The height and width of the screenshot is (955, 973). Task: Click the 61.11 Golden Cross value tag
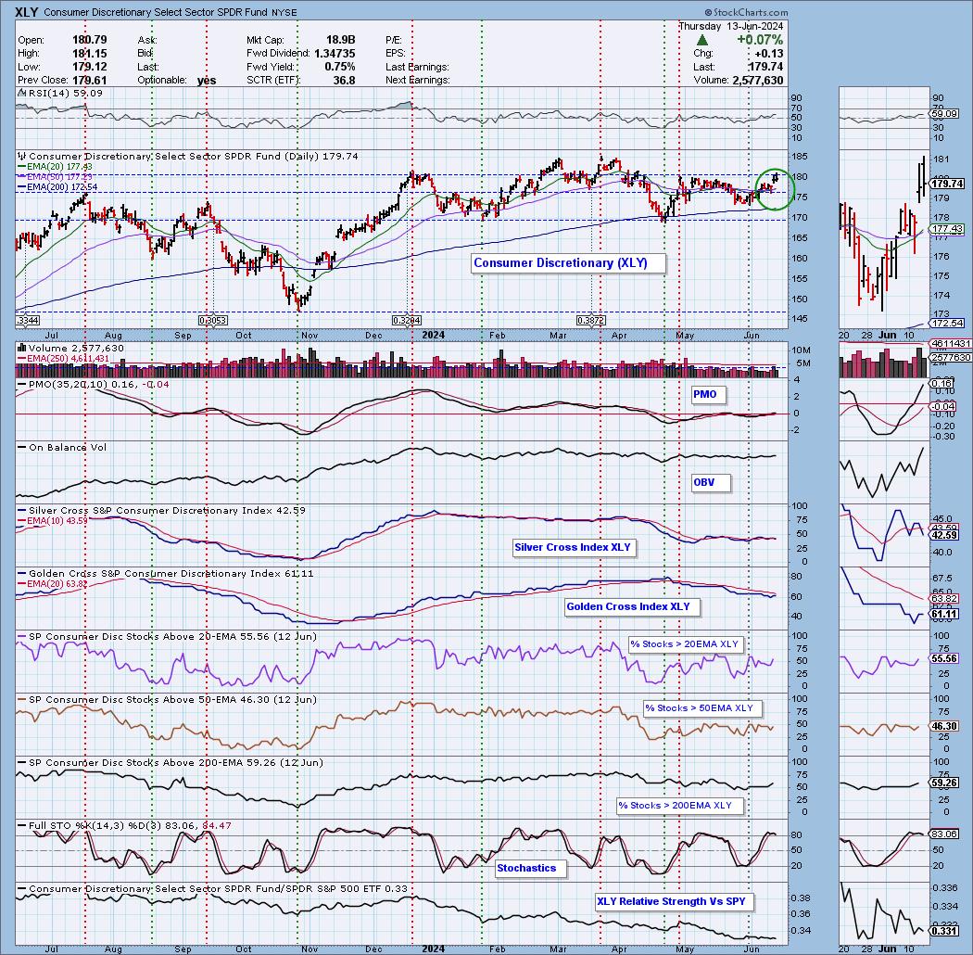pos(944,614)
